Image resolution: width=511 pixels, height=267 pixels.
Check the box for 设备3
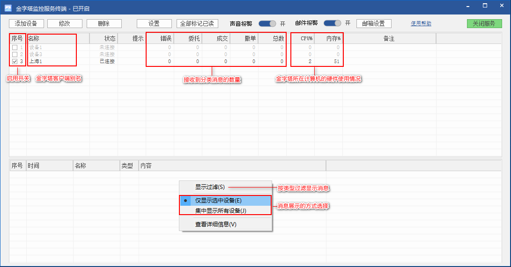point(15,54)
